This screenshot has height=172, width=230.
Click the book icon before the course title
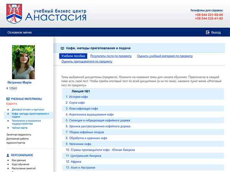[x=62, y=49]
